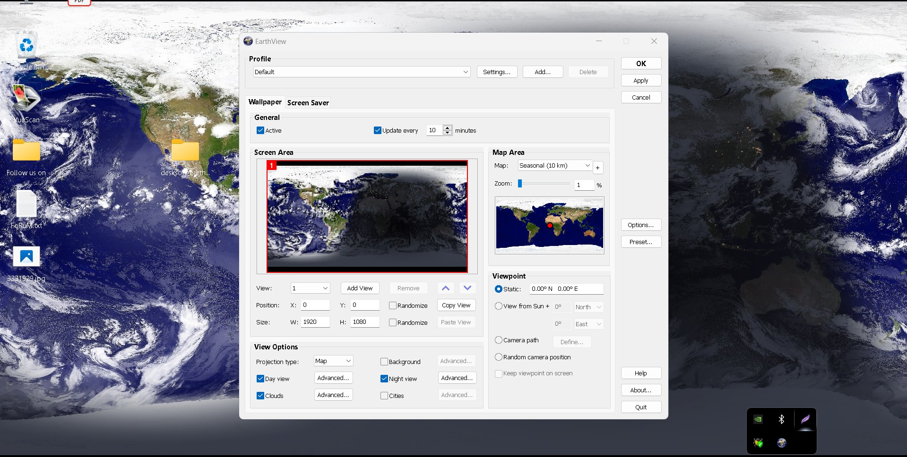Select the Static viewpoint radio button
Image resolution: width=907 pixels, height=457 pixels.
point(499,289)
